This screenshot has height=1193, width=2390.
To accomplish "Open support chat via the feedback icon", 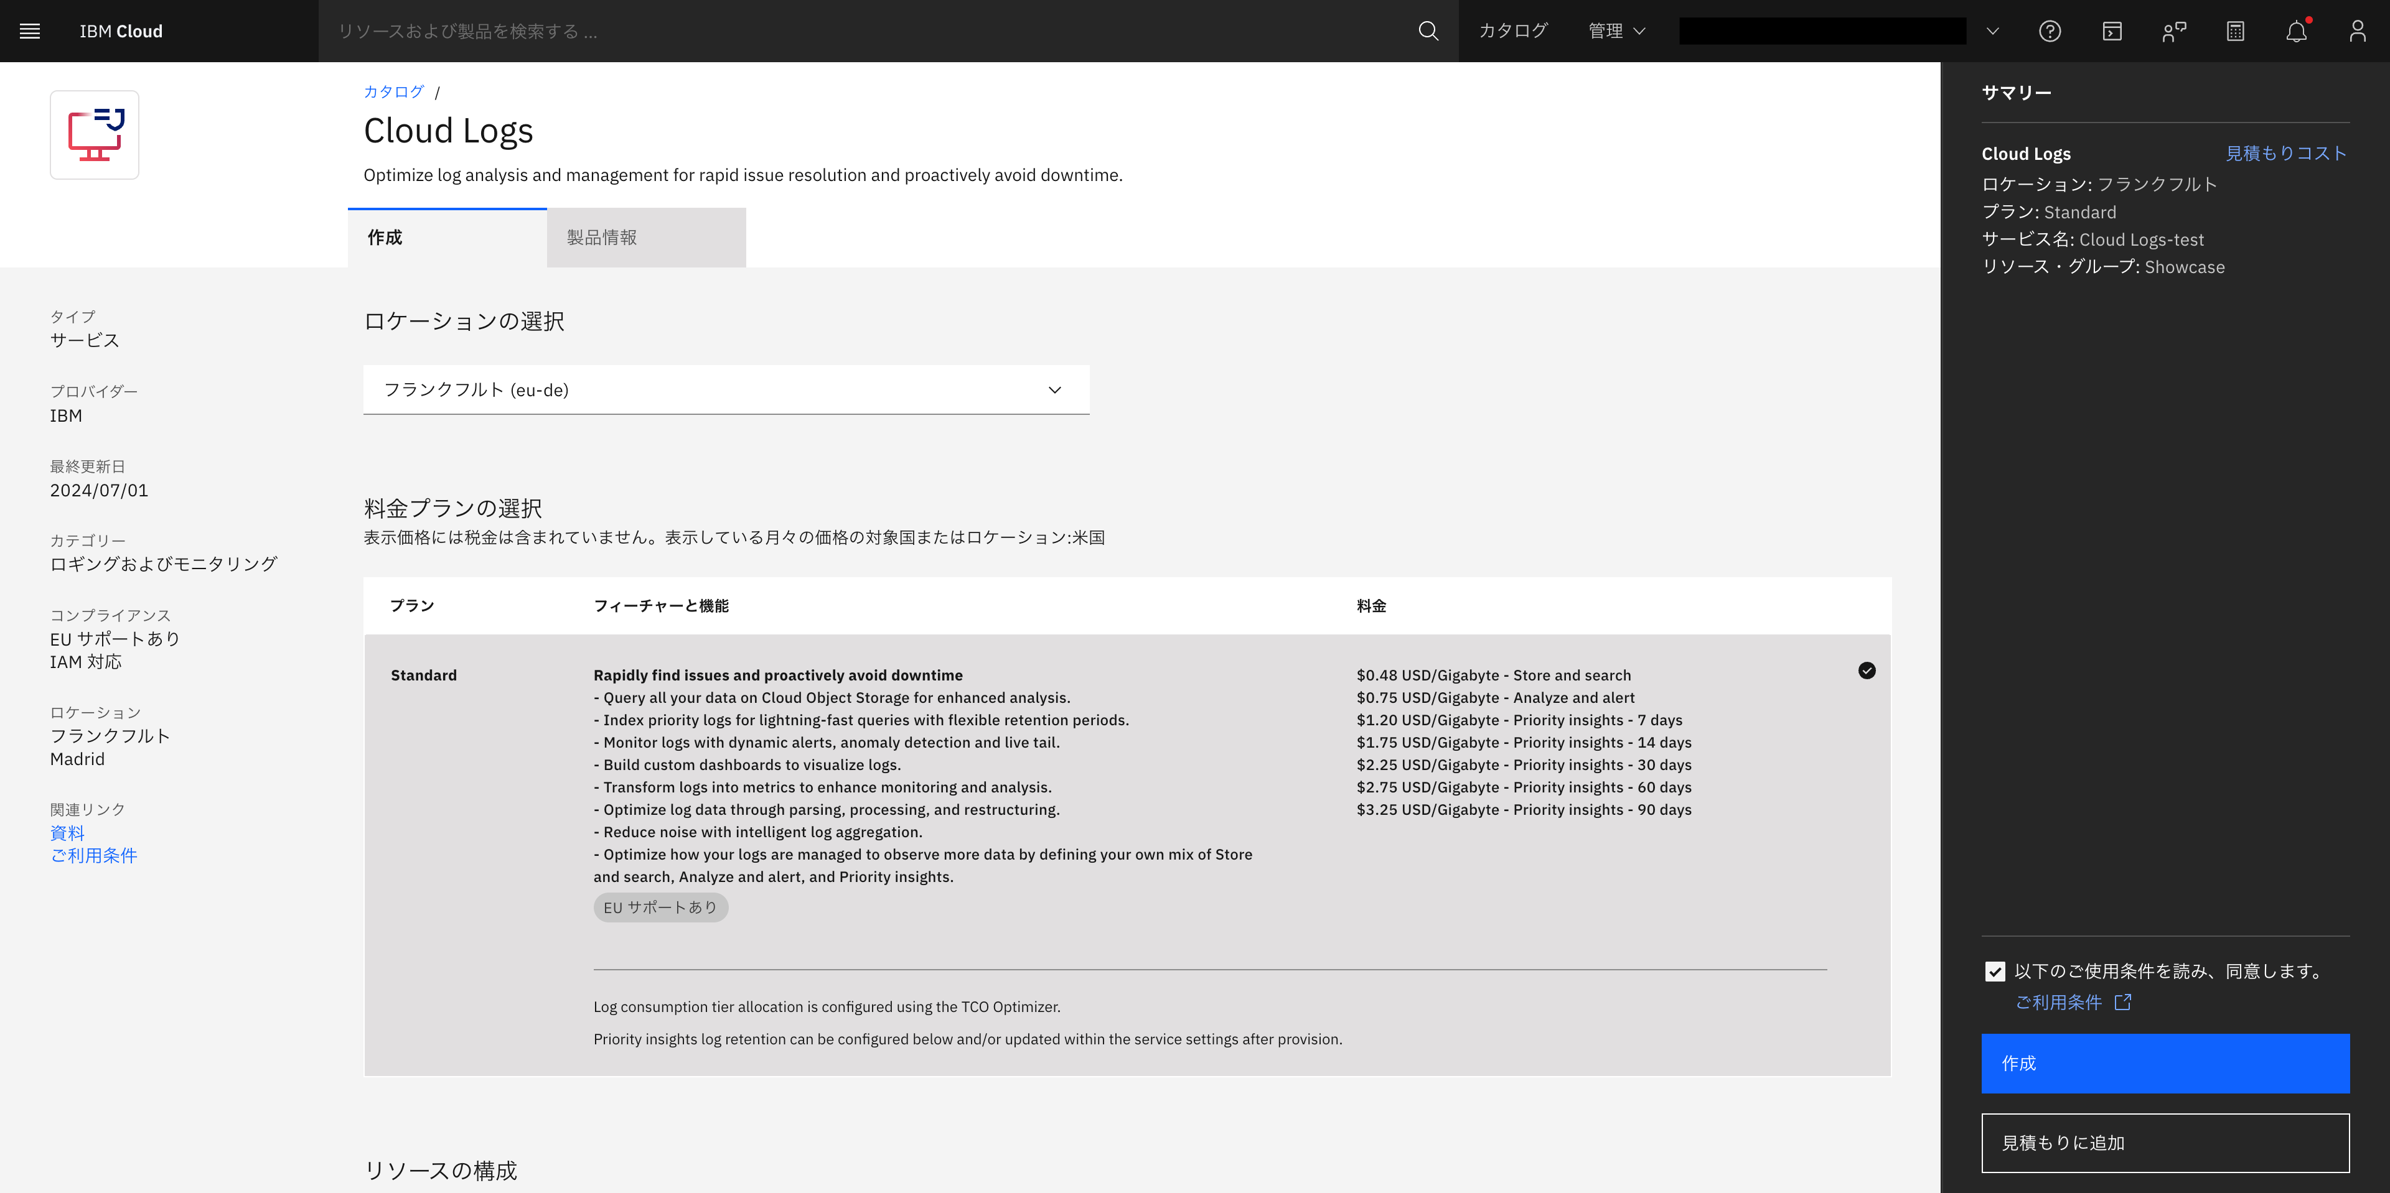I will [2174, 30].
